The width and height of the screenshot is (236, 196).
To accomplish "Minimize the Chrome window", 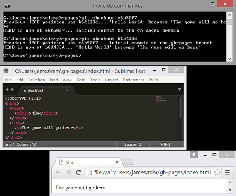I will click(x=205, y=155).
